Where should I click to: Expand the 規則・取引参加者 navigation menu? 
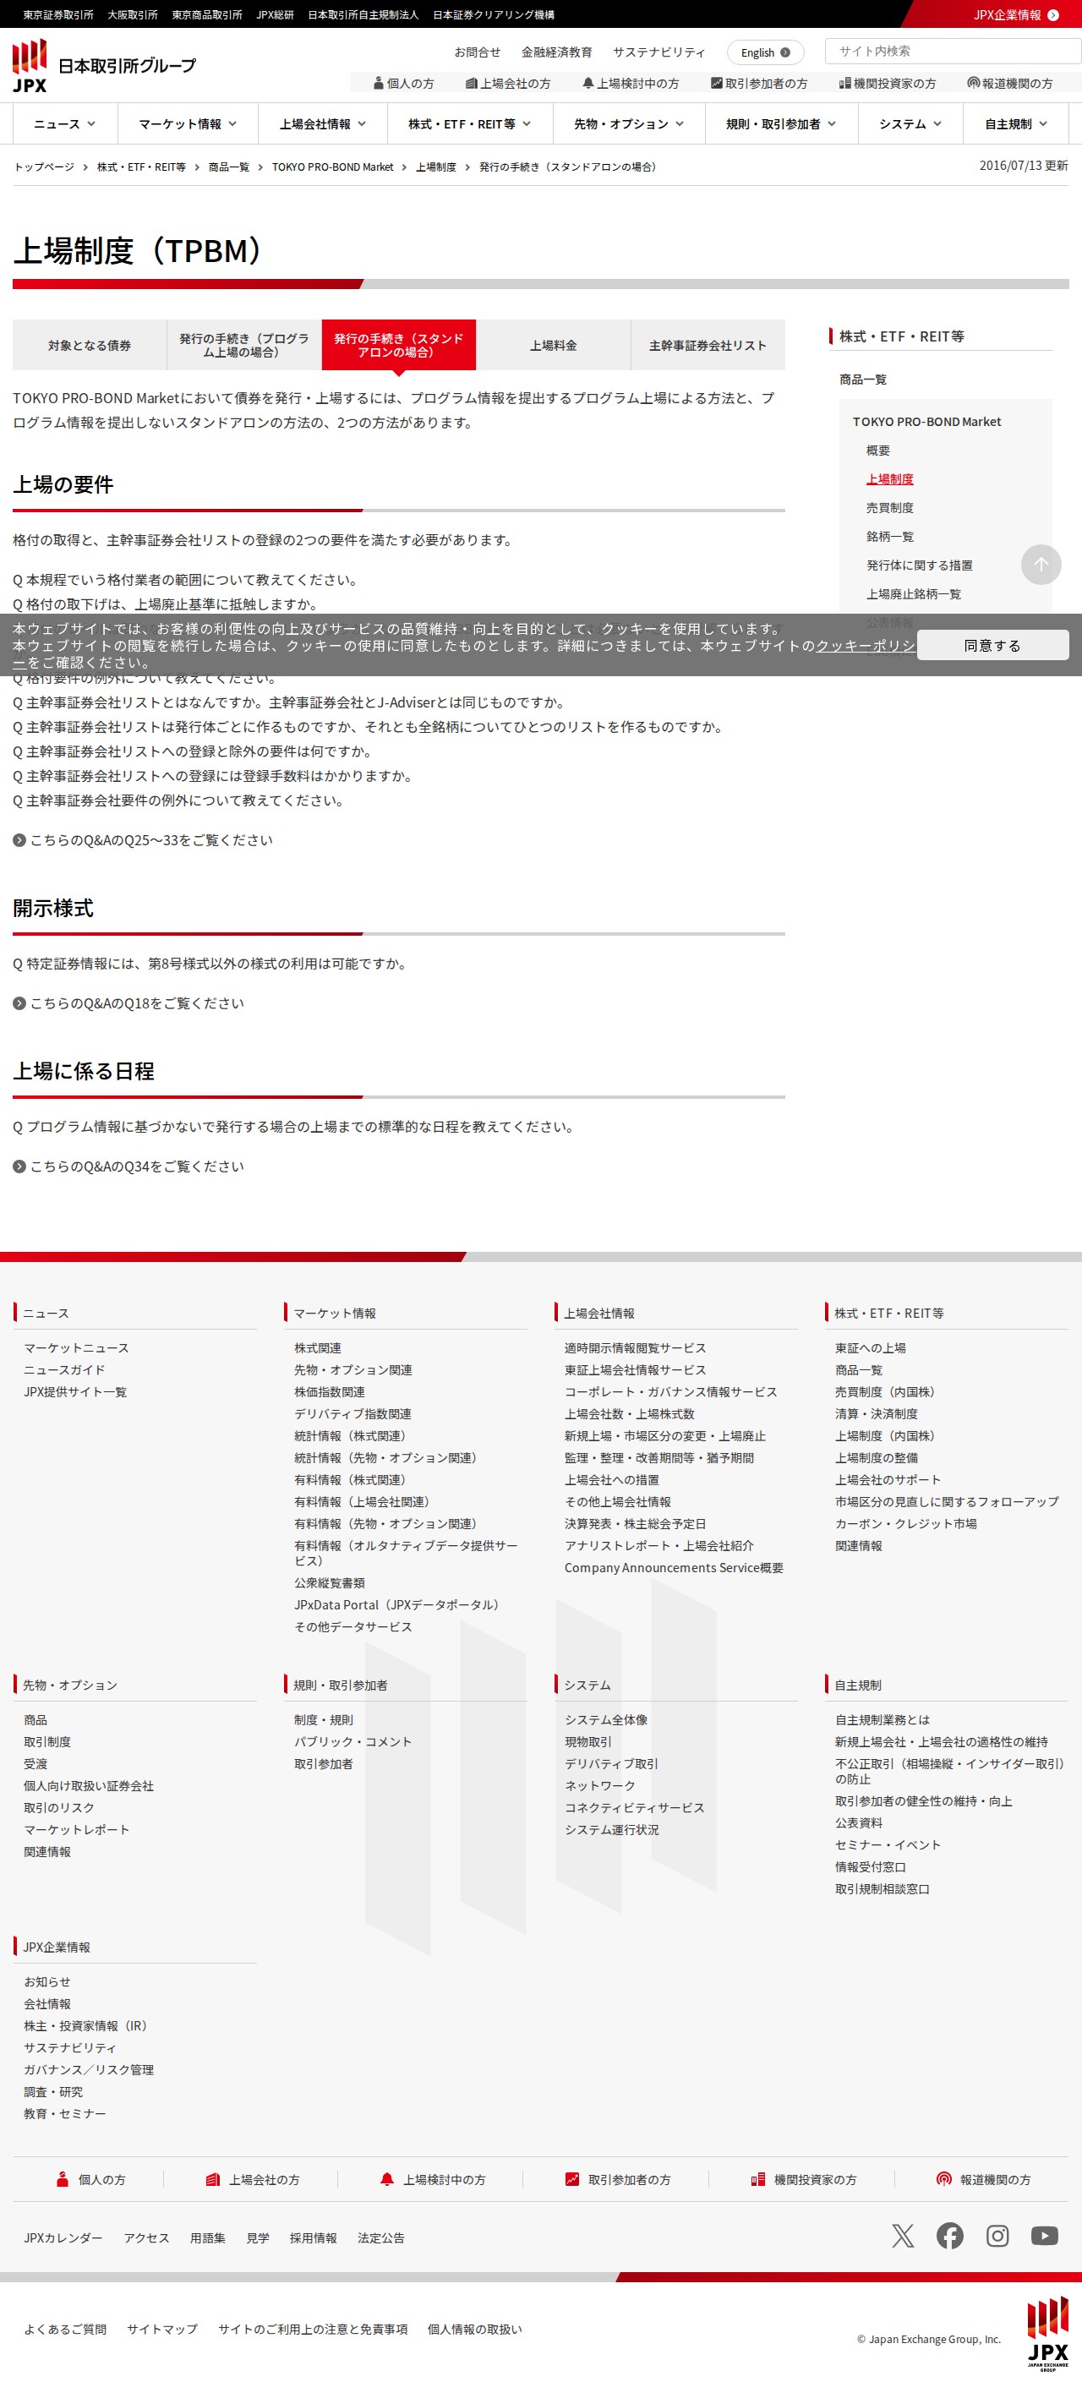pos(781,124)
